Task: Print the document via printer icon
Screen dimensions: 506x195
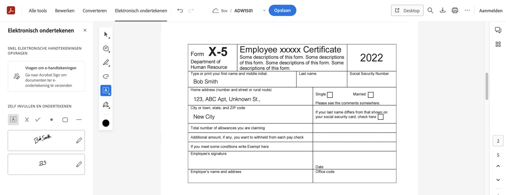Action: [x=455, y=11]
